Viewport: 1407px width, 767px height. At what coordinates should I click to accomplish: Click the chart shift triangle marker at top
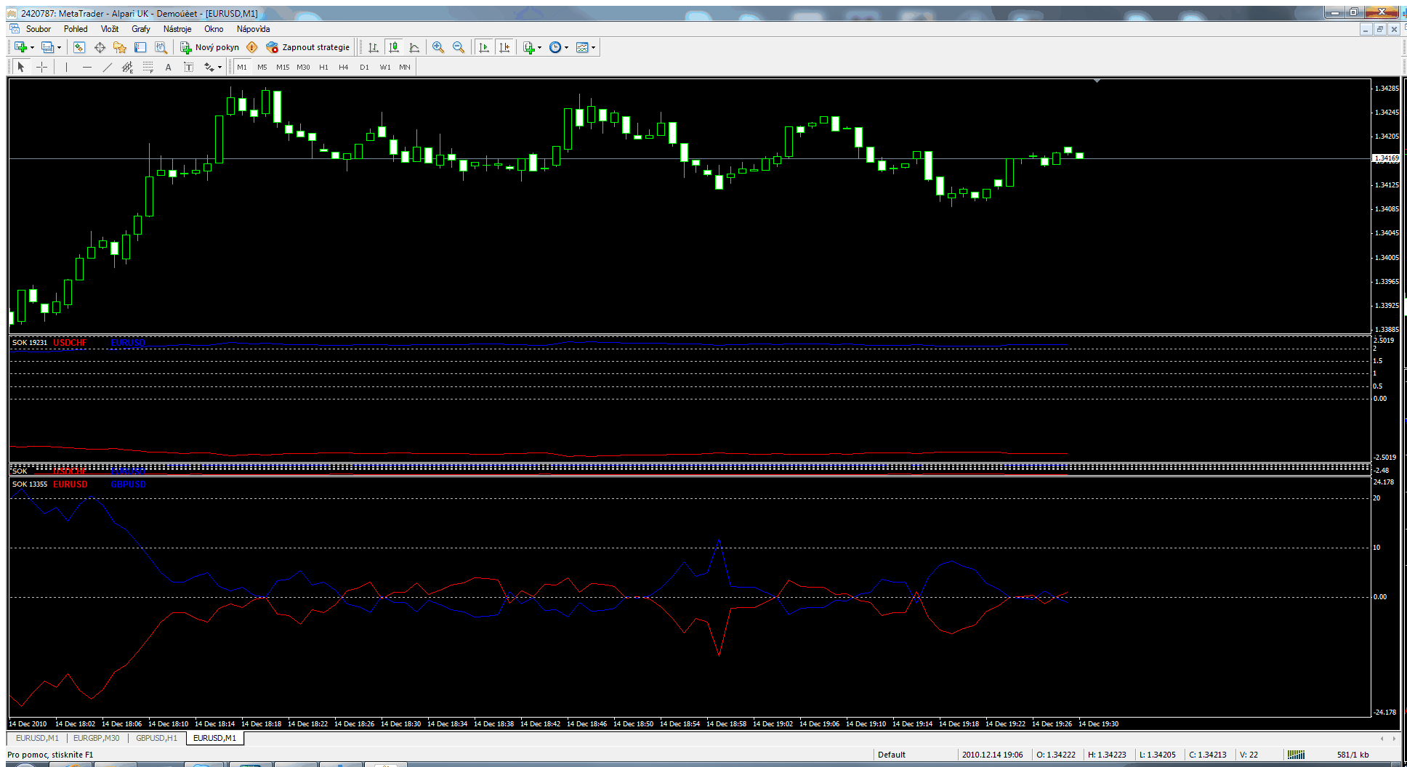coord(1097,81)
